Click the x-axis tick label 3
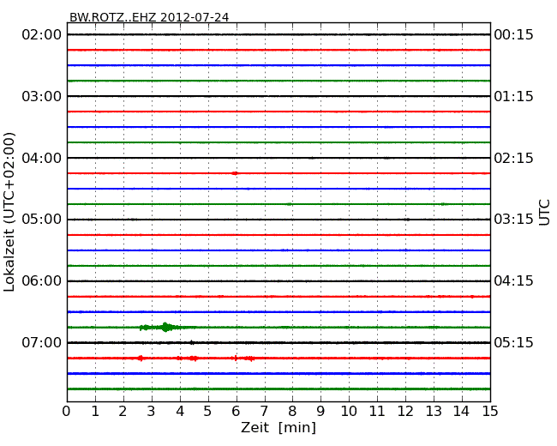Screen dimensions: 557x446 (x=152, y=412)
